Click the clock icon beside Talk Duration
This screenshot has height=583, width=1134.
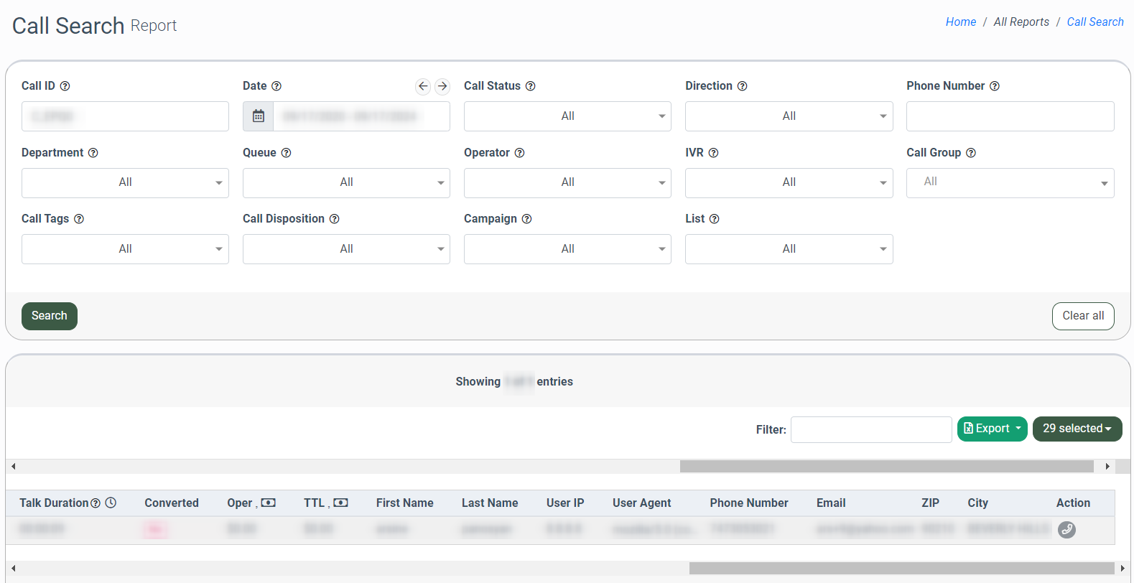tap(111, 503)
